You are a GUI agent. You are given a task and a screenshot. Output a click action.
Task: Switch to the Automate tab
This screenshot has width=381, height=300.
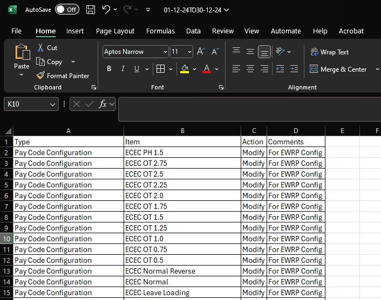coord(286,31)
